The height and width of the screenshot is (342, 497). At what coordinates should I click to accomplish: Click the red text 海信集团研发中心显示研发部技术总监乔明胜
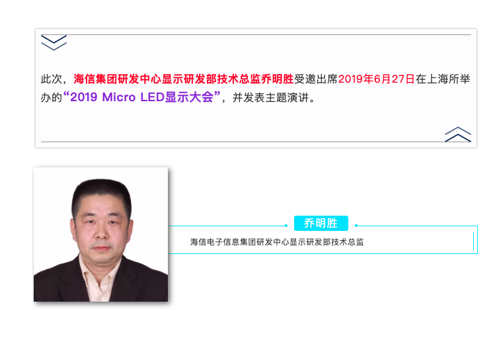[184, 79]
